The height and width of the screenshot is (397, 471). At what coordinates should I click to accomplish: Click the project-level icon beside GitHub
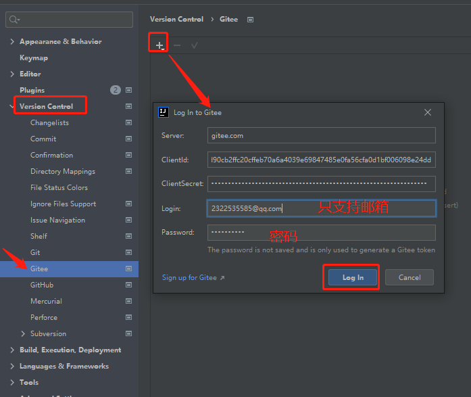[x=128, y=285]
